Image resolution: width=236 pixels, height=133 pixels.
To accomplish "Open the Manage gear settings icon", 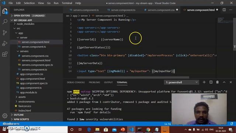I will (x=5, y=116).
